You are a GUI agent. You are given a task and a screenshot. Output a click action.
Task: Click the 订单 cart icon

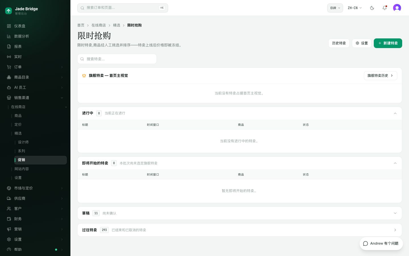point(9,67)
